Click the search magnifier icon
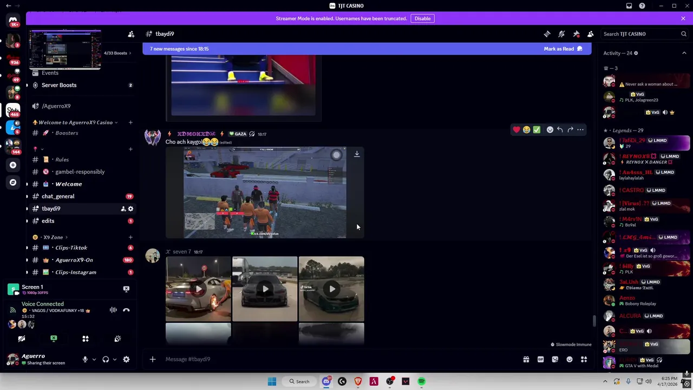The image size is (693, 390). coord(683,34)
